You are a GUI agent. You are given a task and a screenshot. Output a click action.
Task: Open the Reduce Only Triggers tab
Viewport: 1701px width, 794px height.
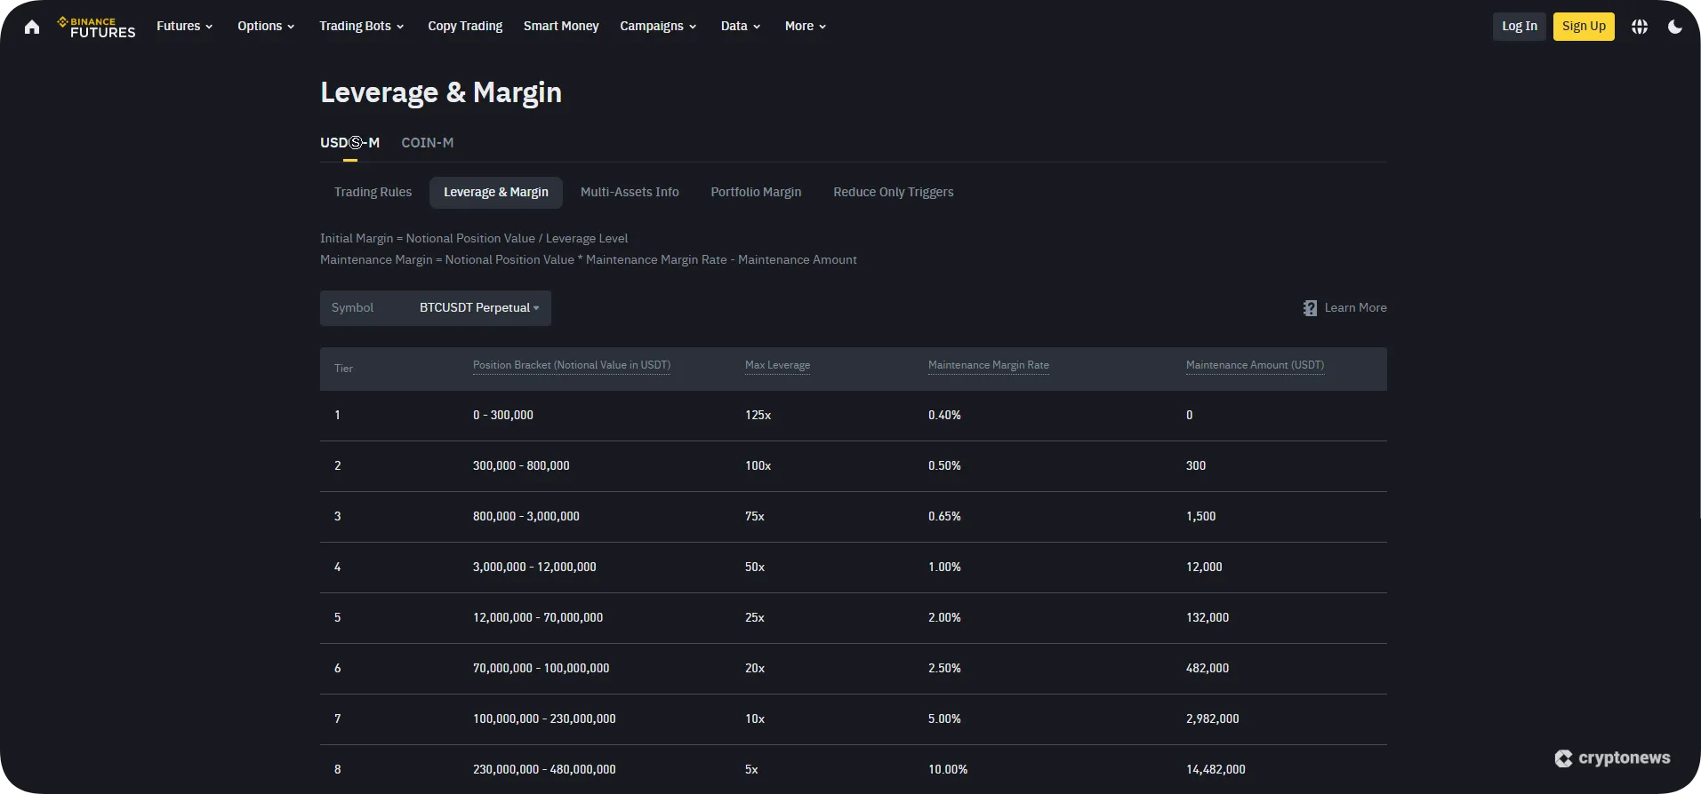894,193
